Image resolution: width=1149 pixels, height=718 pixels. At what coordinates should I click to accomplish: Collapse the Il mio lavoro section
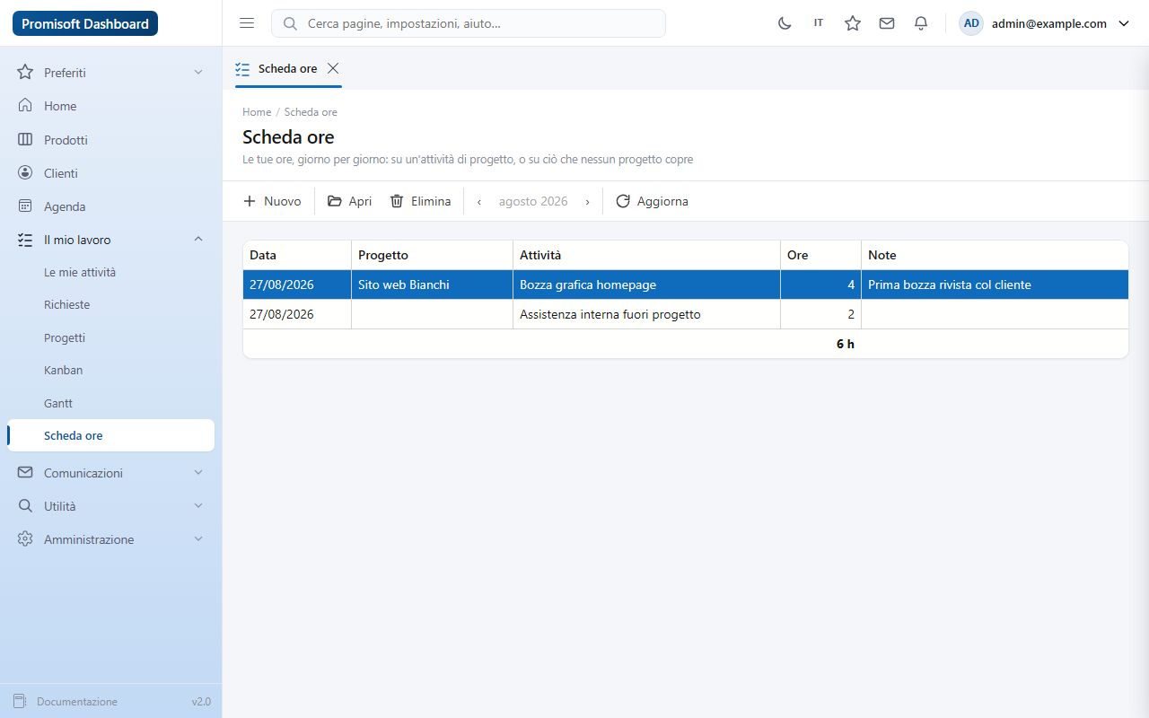pos(111,240)
